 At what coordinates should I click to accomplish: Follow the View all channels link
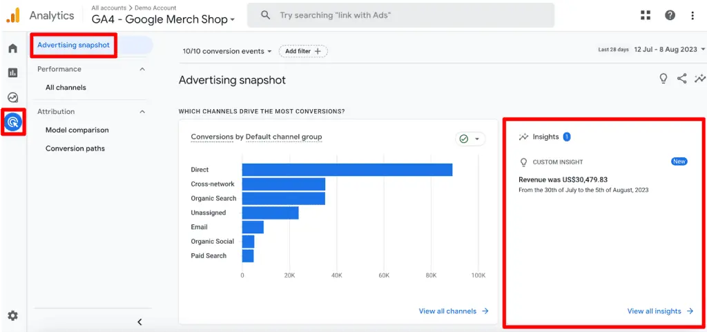point(454,311)
